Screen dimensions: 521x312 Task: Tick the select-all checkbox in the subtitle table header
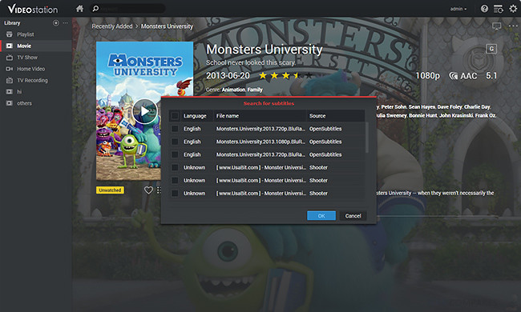pyautogui.click(x=175, y=116)
